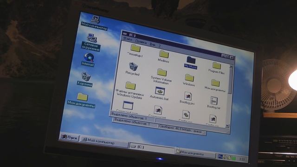
Task: Select the Bootlog.prv file
Action: click(187, 98)
